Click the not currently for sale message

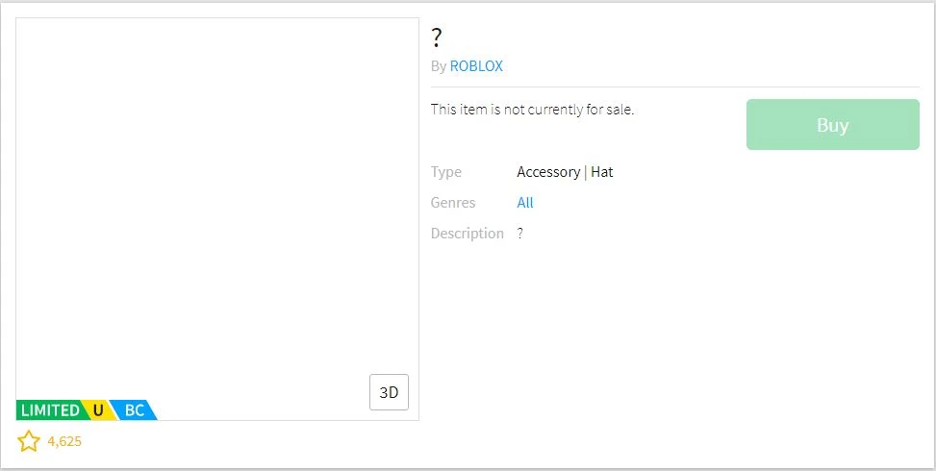pos(532,110)
